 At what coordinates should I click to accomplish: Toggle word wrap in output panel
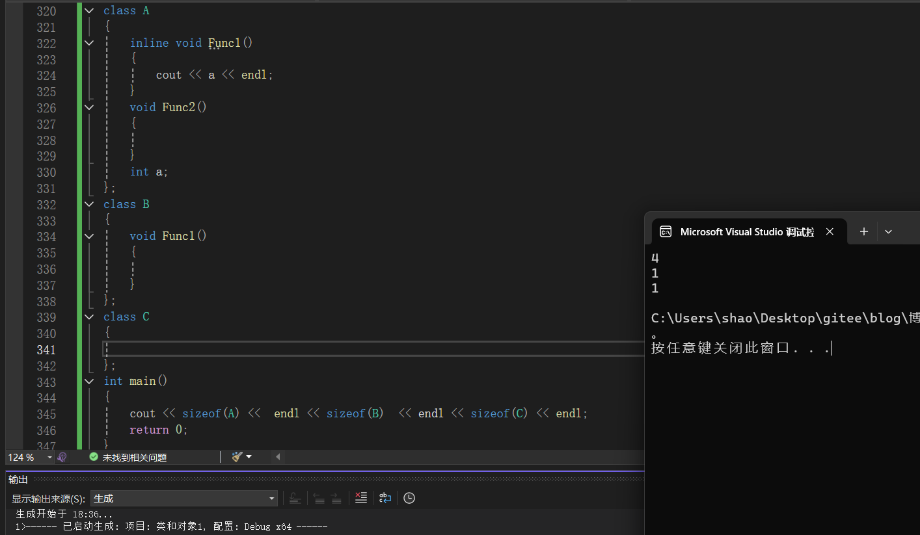coord(385,499)
